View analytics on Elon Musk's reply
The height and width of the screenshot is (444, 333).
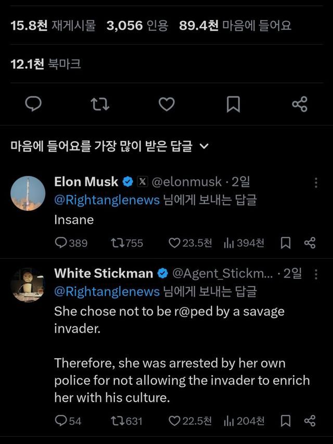(228, 243)
